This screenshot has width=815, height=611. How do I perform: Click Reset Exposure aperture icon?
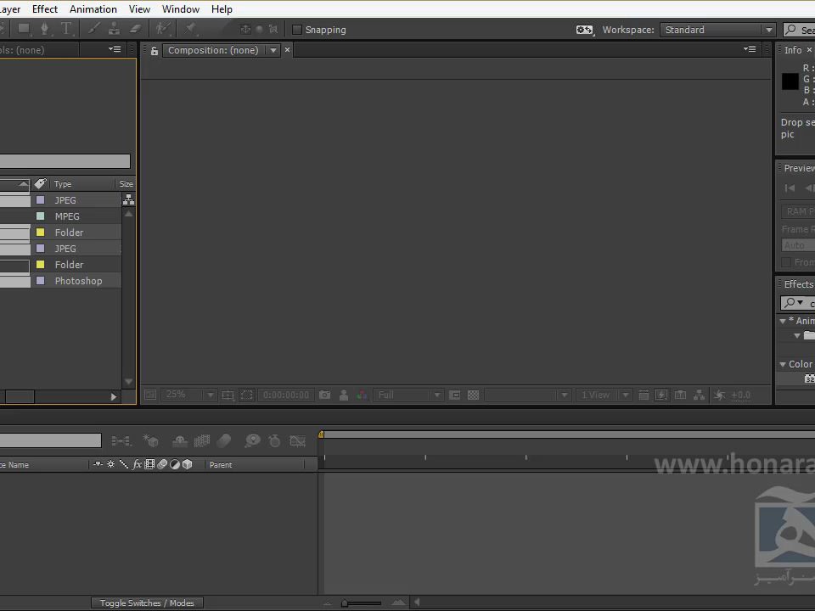tap(719, 395)
